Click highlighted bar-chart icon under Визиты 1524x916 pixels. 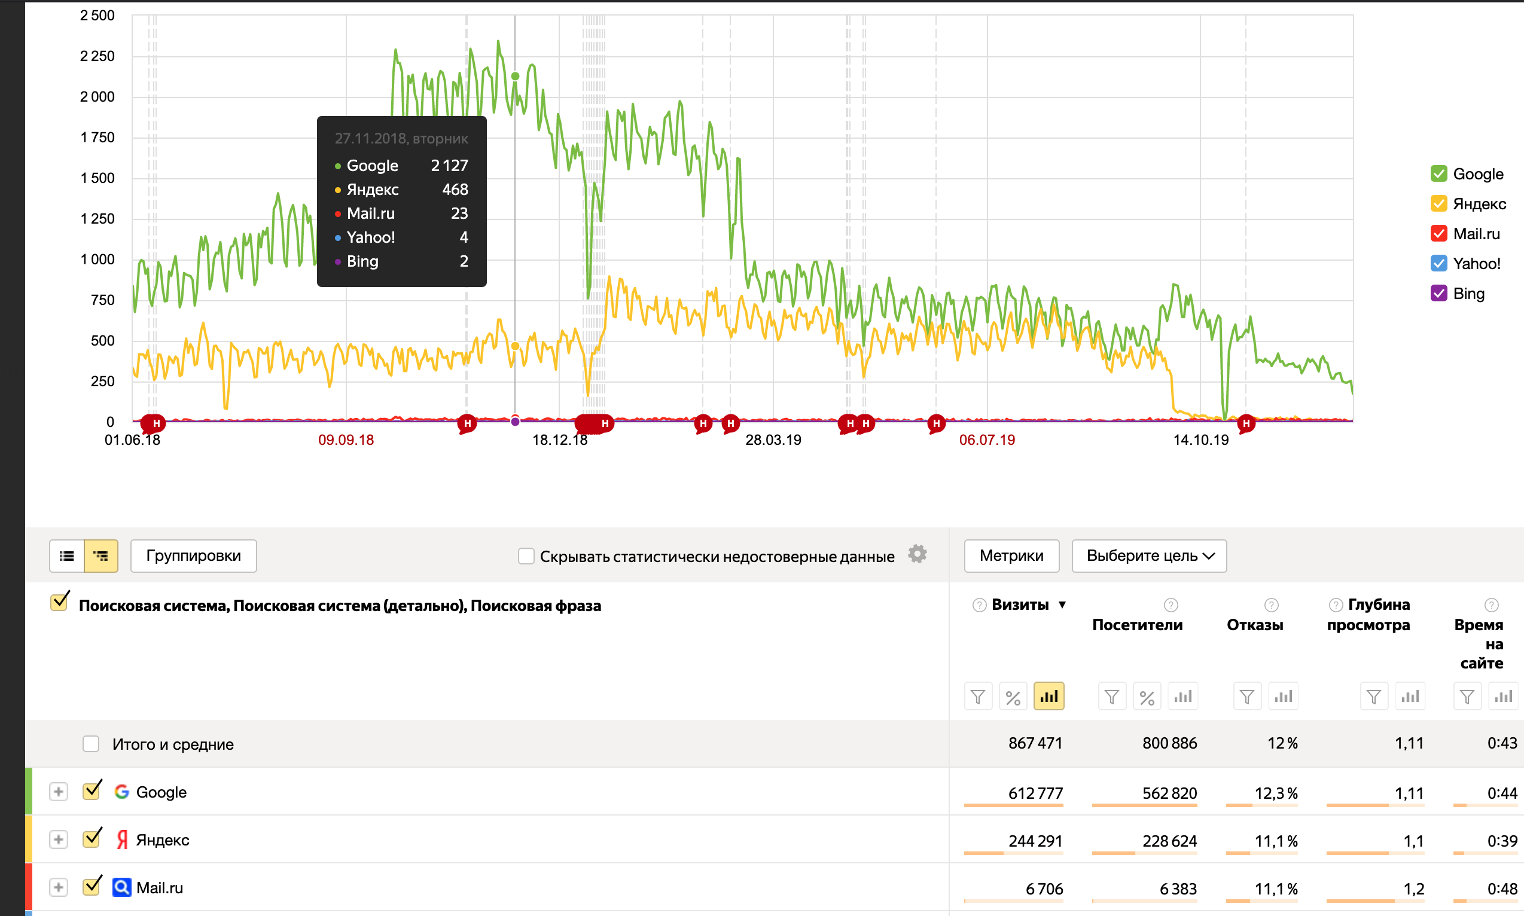pyautogui.click(x=1048, y=697)
